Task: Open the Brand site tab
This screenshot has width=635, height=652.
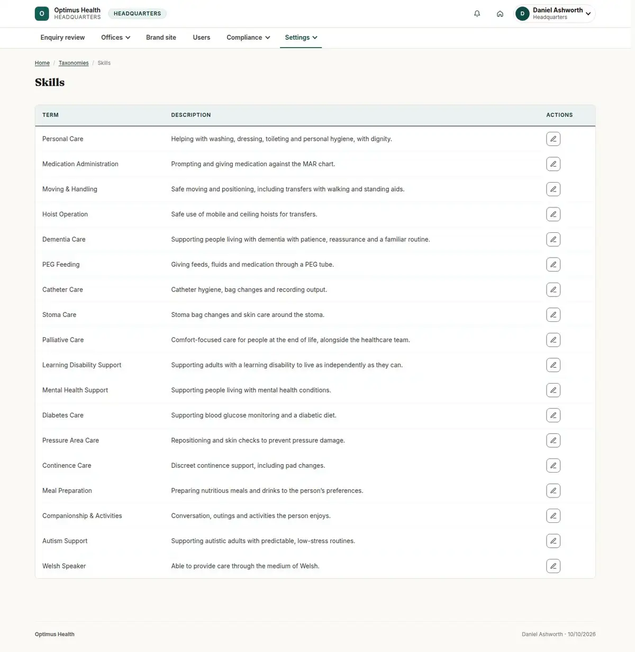Action: [161, 38]
